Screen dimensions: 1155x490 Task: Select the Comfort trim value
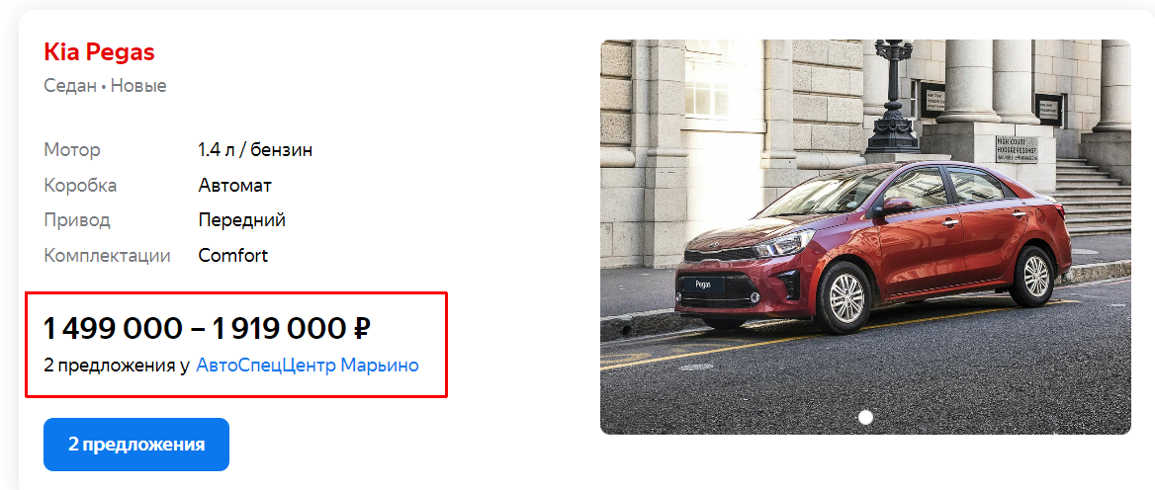point(232,256)
